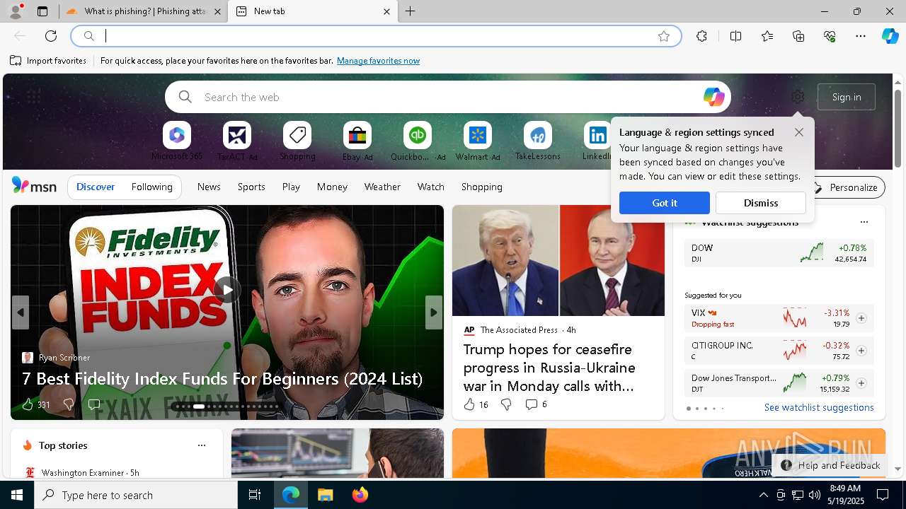Viewport: 906px width, 509px height.
Task: Show hidden system tray icons
Action: coord(763,495)
